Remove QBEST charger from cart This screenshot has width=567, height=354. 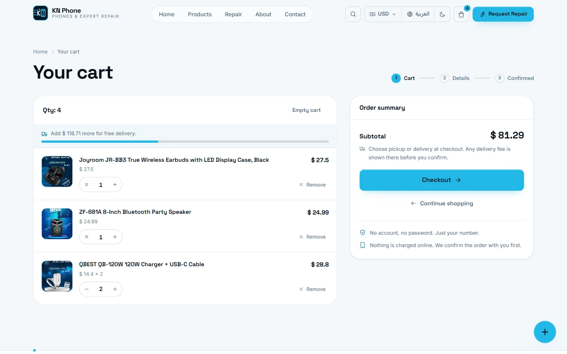312,289
